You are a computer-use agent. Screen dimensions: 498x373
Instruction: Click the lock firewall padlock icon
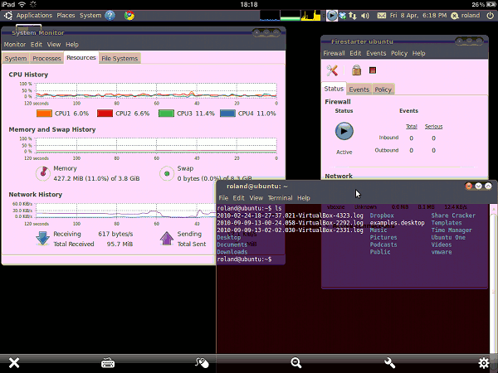pos(356,70)
